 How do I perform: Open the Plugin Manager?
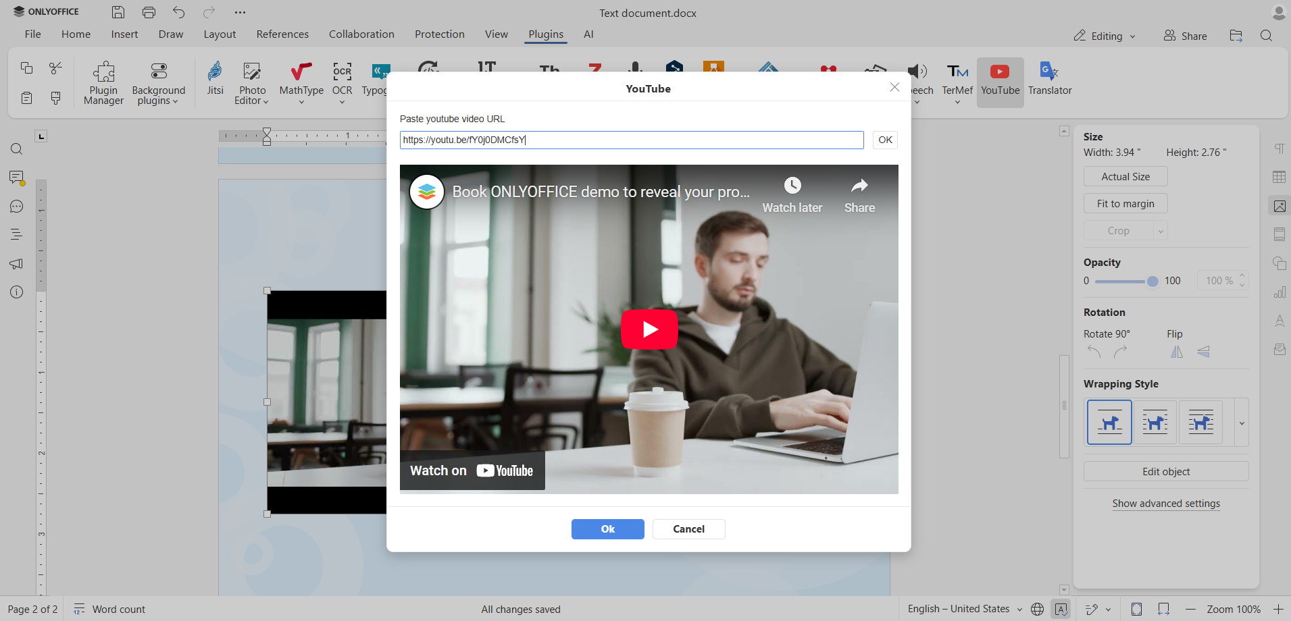pyautogui.click(x=103, y=83)
